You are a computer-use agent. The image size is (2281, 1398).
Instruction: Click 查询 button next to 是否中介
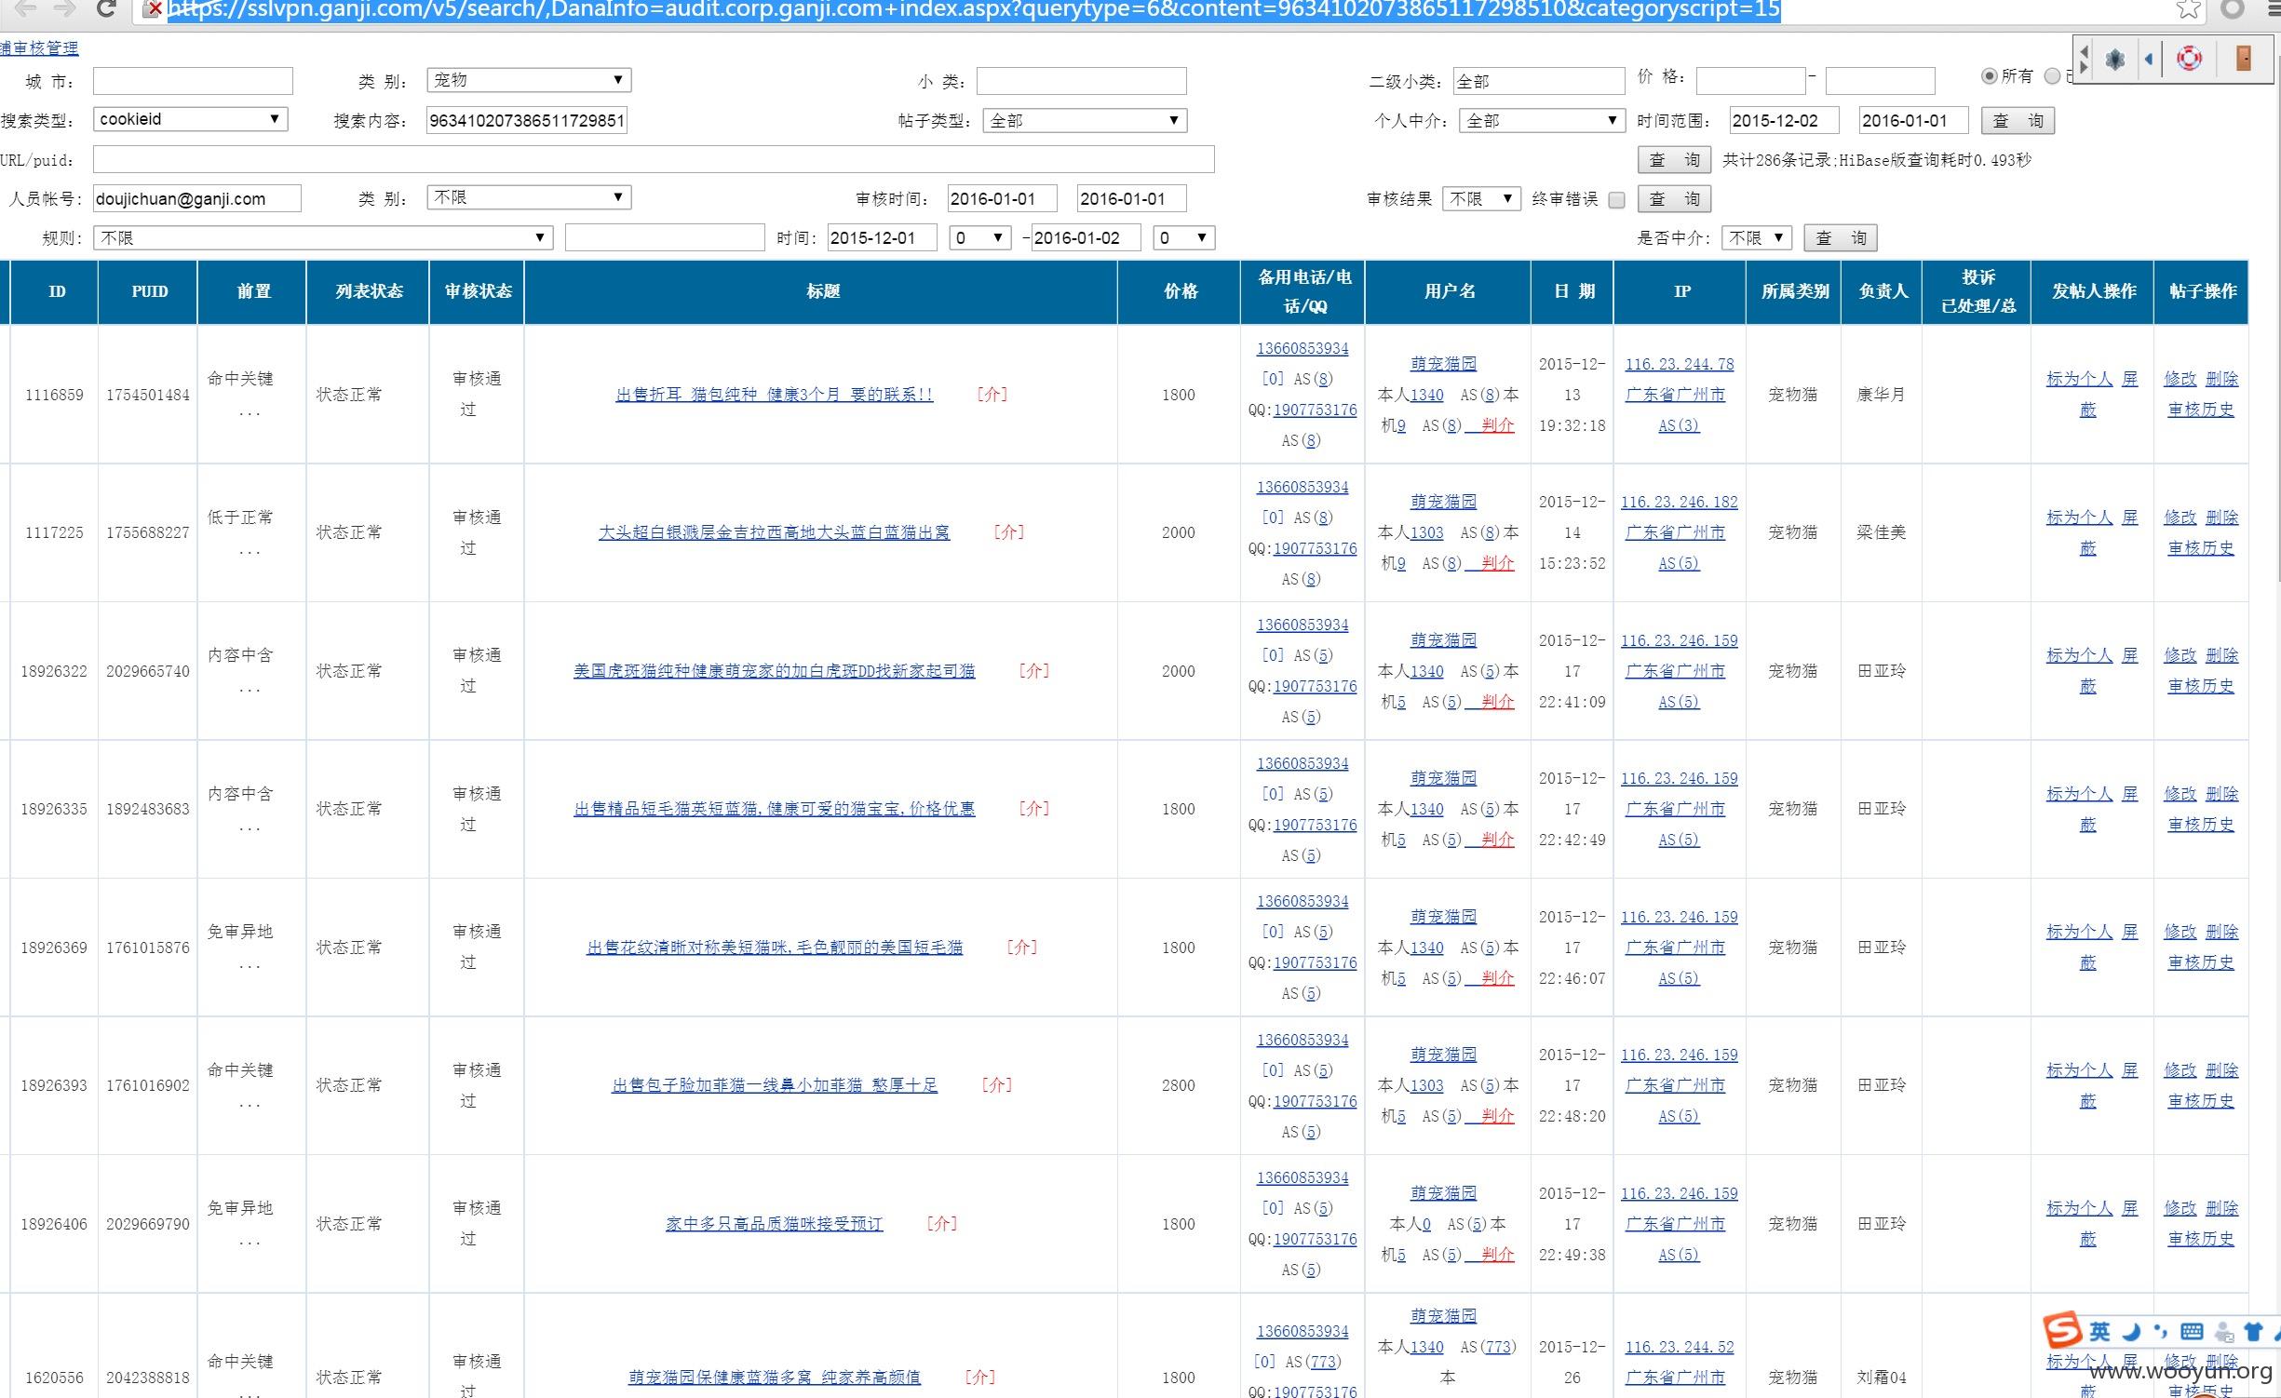pos(1841,238)
